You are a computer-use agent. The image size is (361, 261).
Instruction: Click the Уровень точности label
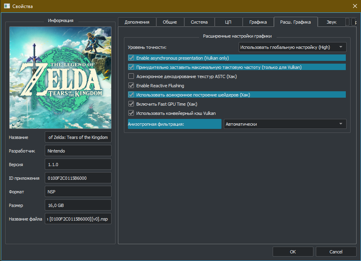point(147,47)
